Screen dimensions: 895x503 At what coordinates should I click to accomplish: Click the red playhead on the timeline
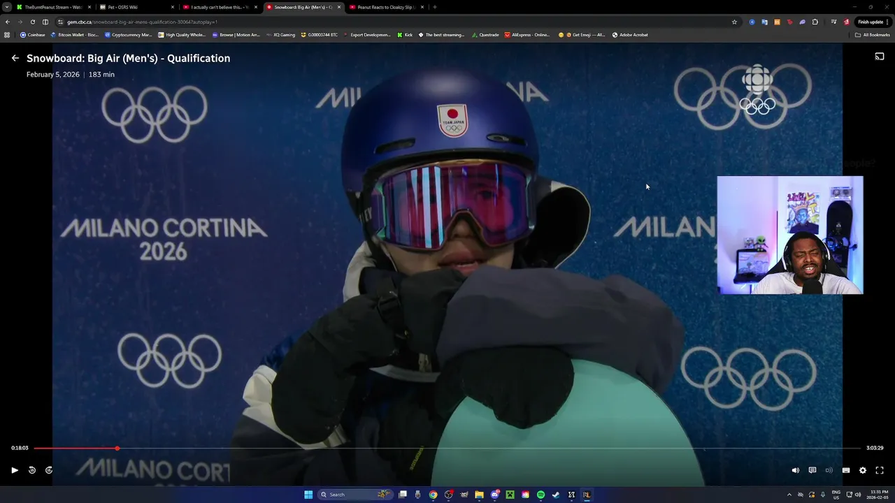click(x=117, y=448)
